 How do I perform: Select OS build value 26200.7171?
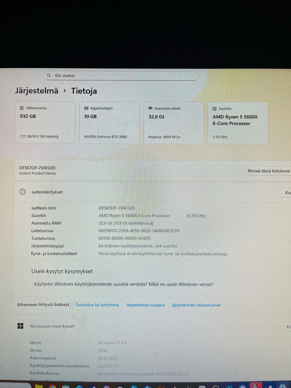[x=108, y=366]
